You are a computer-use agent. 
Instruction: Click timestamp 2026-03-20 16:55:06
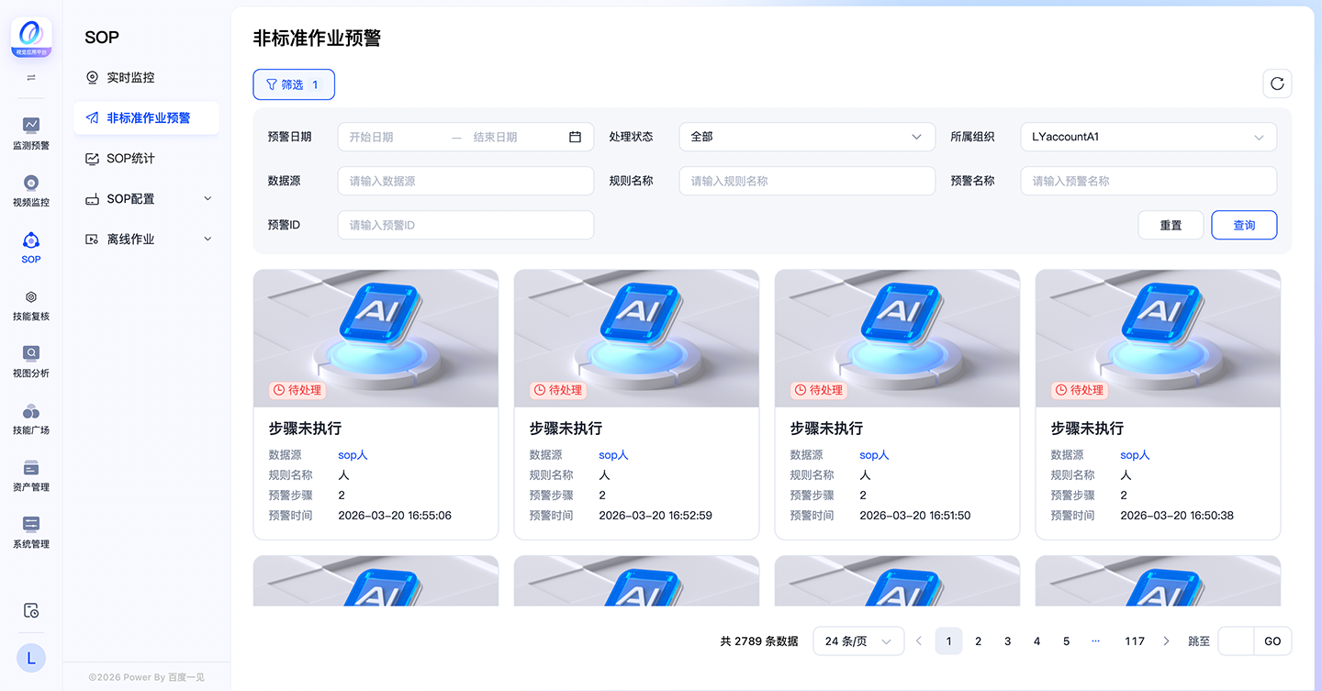tap(395, 516)
